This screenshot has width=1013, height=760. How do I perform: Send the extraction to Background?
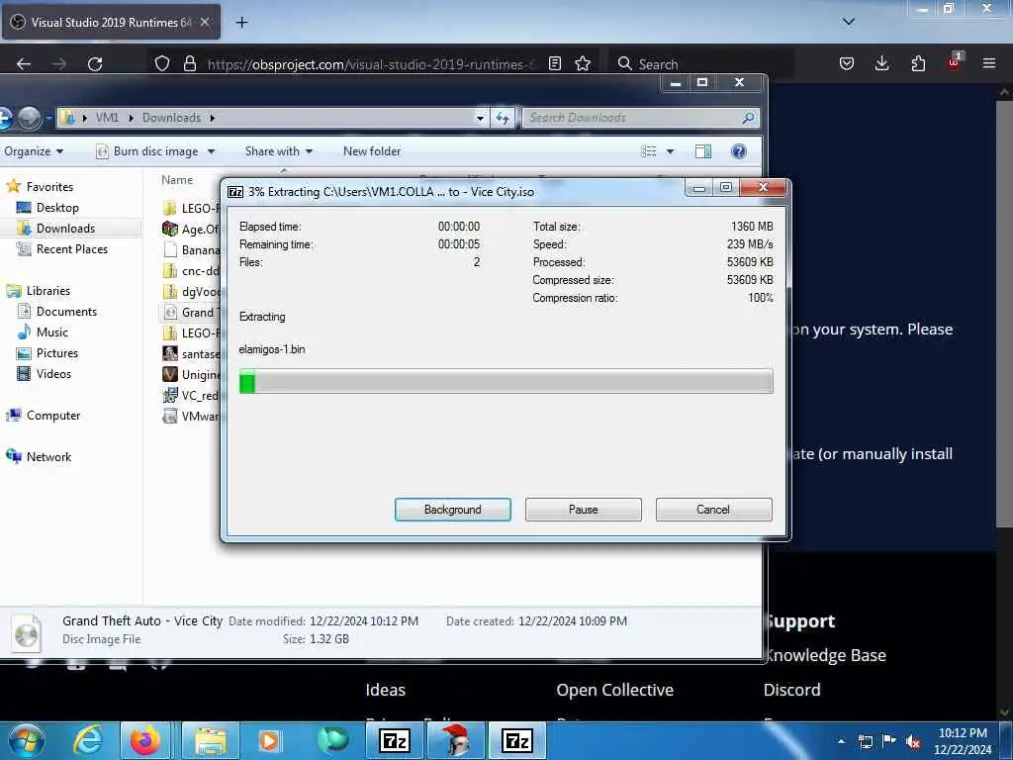tap(452, 510)
